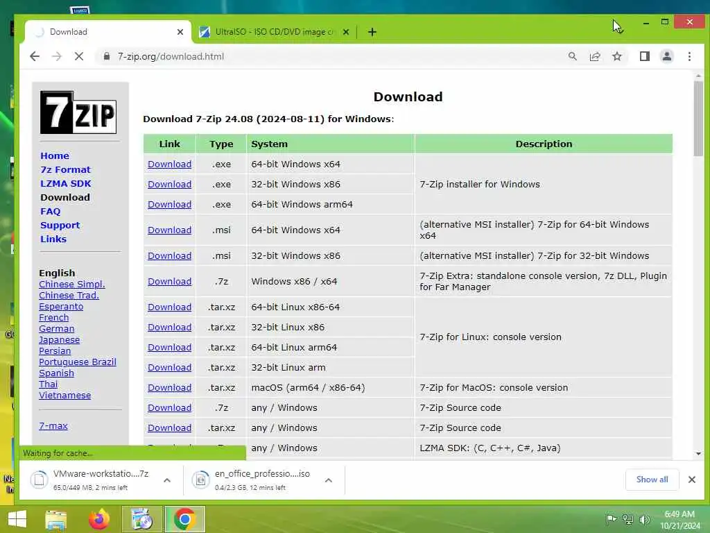
Task: Download the 7-Zip Extra .7z
Action: point(169,282)
